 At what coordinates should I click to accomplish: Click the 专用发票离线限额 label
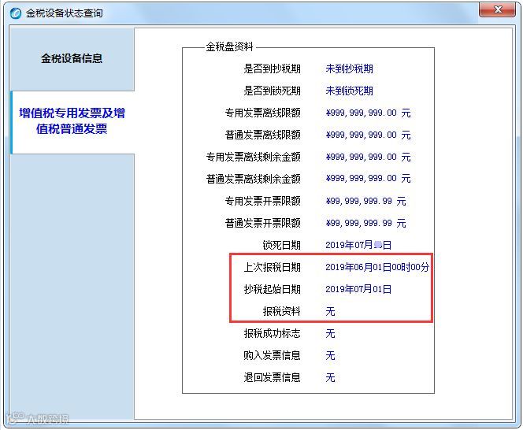pyautogui.click(x=262, y=113)
